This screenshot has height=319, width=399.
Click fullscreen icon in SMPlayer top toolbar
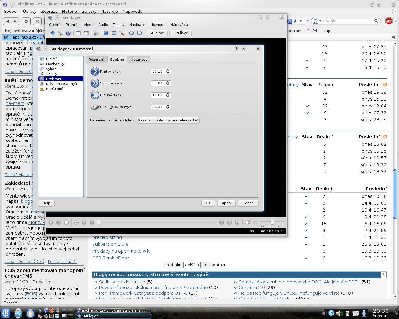click(86, 33)
